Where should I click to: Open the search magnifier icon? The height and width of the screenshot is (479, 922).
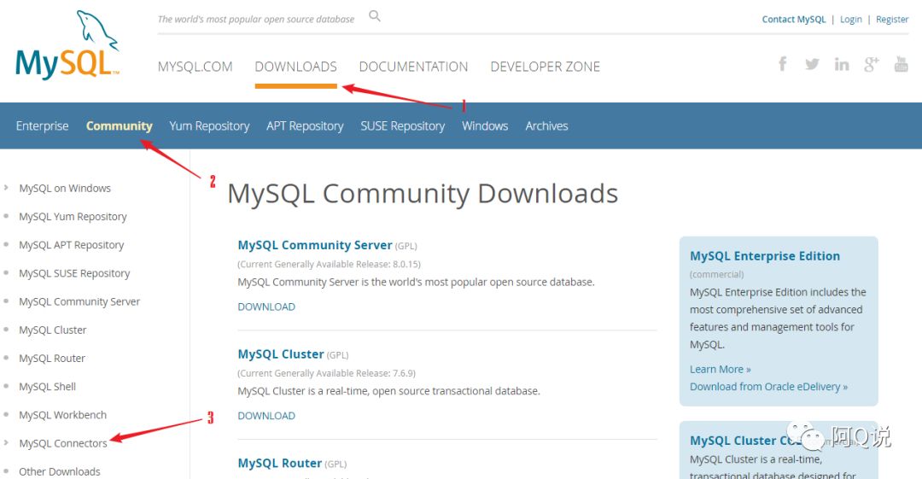[375, 16]
